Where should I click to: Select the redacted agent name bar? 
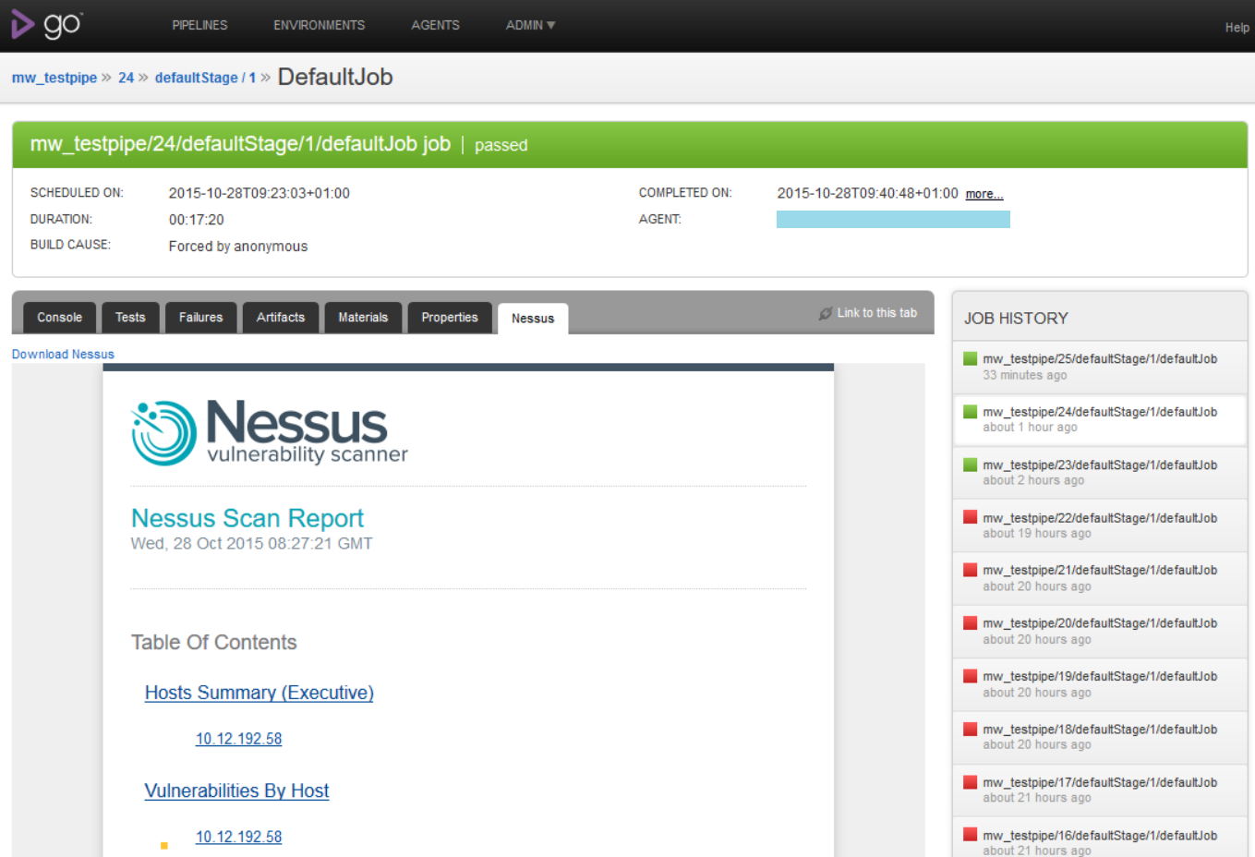coord(893,219)
